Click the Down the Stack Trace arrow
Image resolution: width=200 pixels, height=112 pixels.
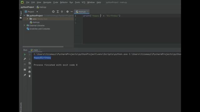[x=30, y=59]
